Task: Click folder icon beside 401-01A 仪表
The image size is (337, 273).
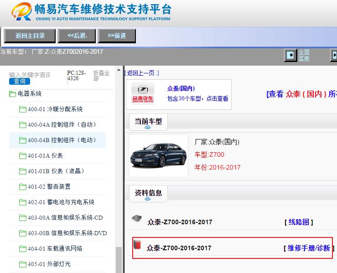Action: coord(22,156)
